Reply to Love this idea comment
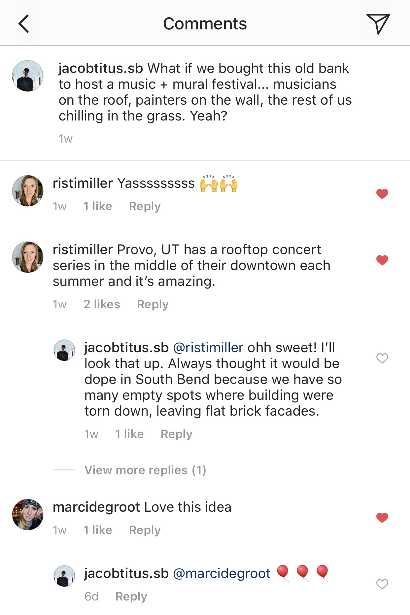 [145, 530]
